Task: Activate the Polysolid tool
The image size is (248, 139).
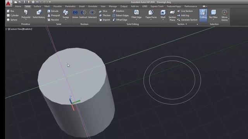Action: point(26,14)
